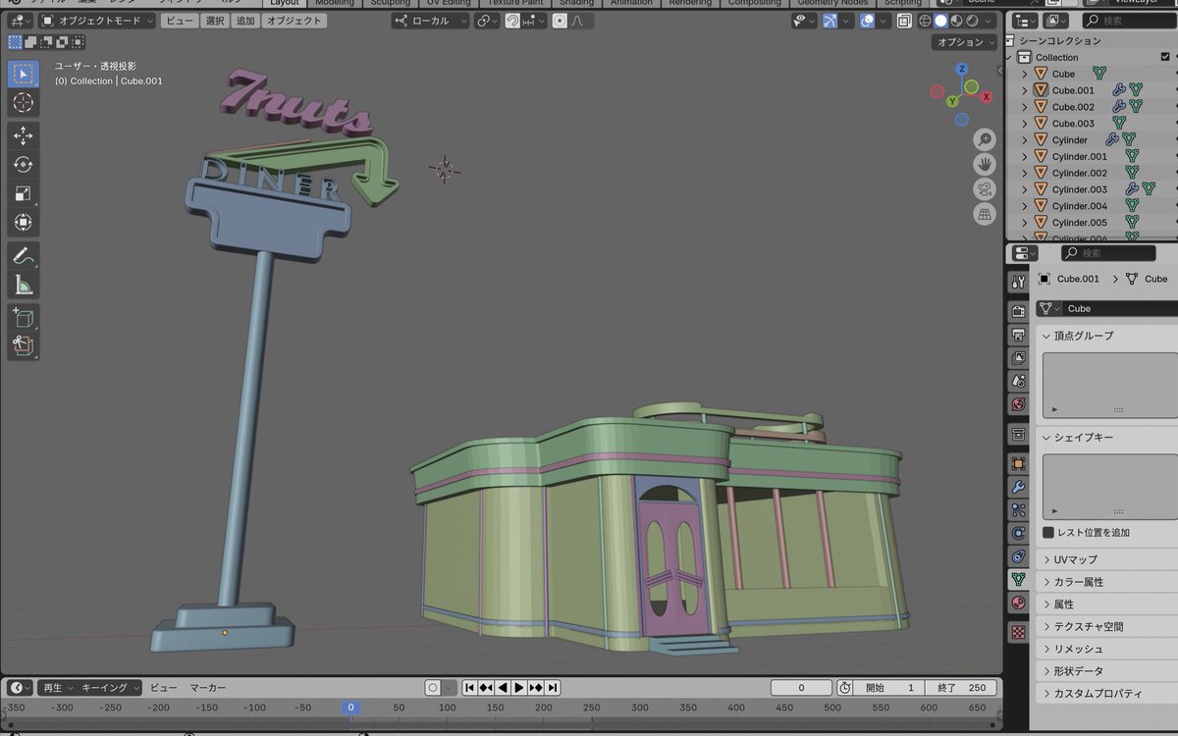The image size is (1178, 736).
Task: Open the Modifiers wrench properties tab
Action: (1018, 487)
